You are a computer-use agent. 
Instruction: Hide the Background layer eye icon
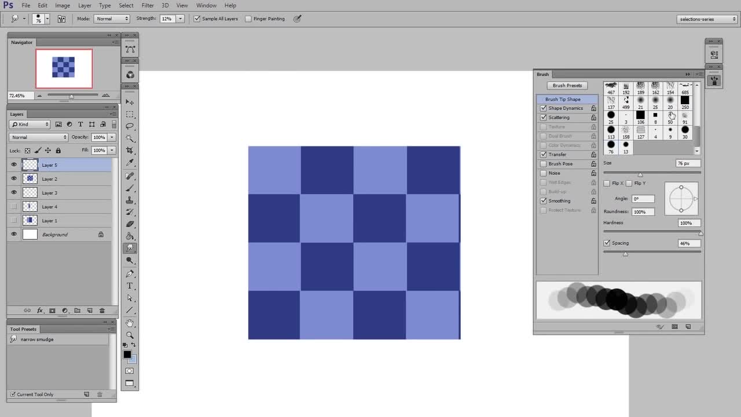(x=14, y=235)
